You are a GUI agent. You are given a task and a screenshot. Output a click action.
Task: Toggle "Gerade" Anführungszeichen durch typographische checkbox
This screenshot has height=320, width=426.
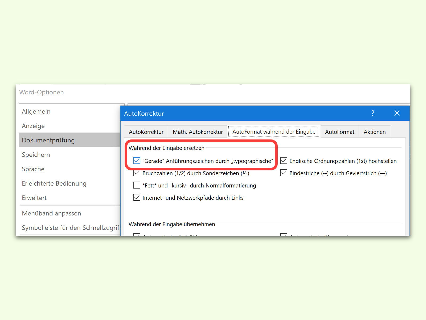point(137,161)
